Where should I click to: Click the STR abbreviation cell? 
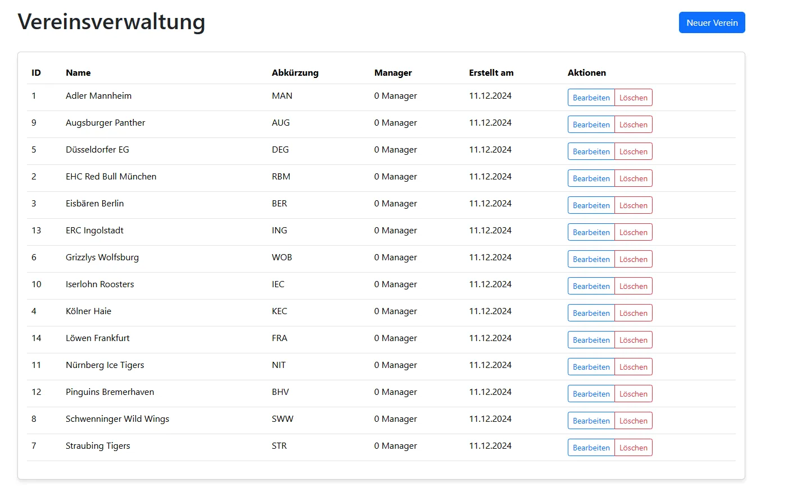(x=279, y=445)
